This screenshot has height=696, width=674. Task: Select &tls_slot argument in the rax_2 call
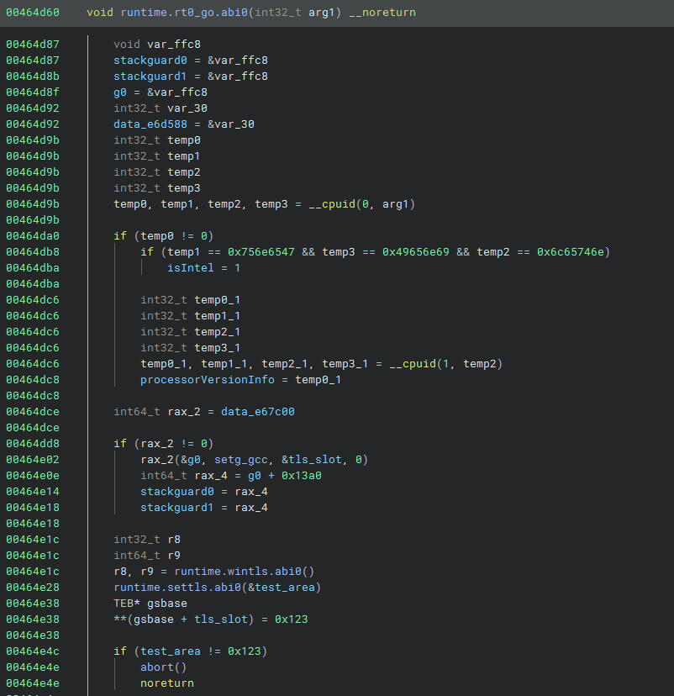pos(312,460)
